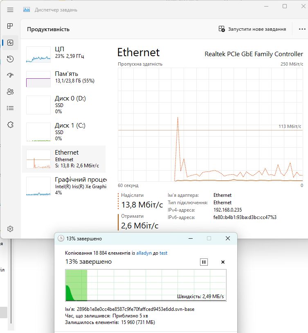This screenshot has height=333, width=308.
Task: Select Диск 1 (C:) performance item
Action: [64, 132]
